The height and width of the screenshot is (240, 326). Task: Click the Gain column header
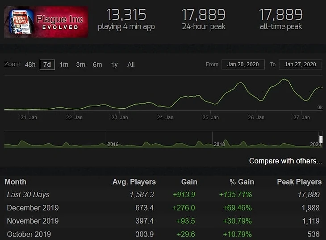coord(189,182)
